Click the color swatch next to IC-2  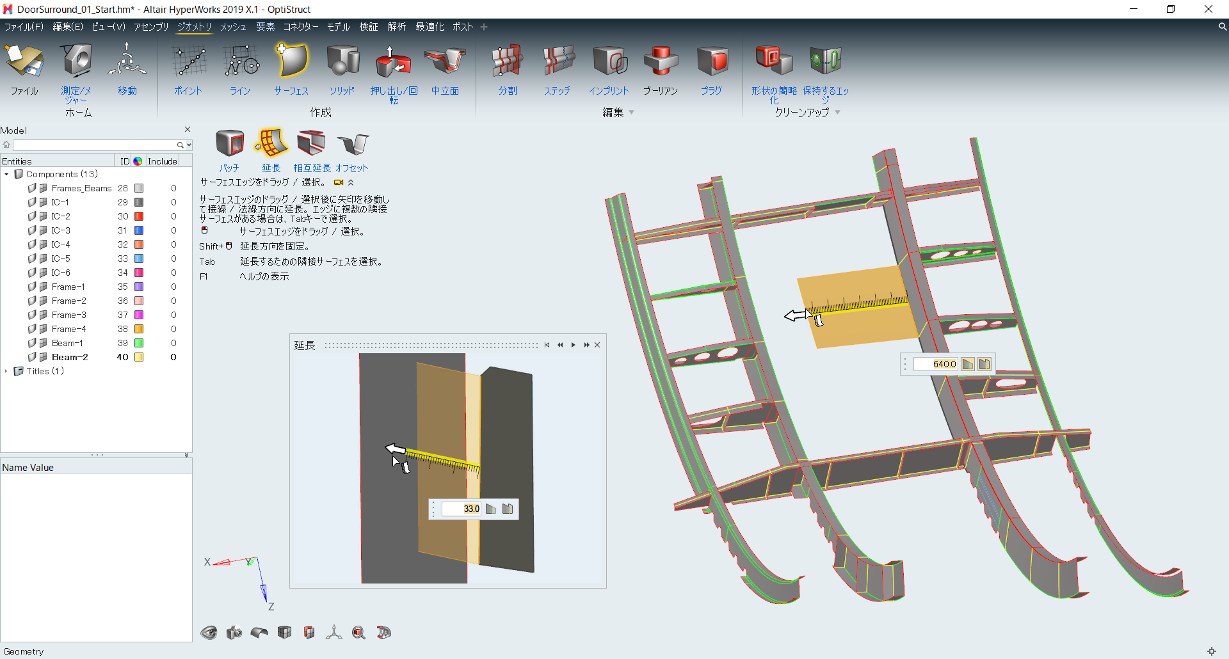point(138,216)
